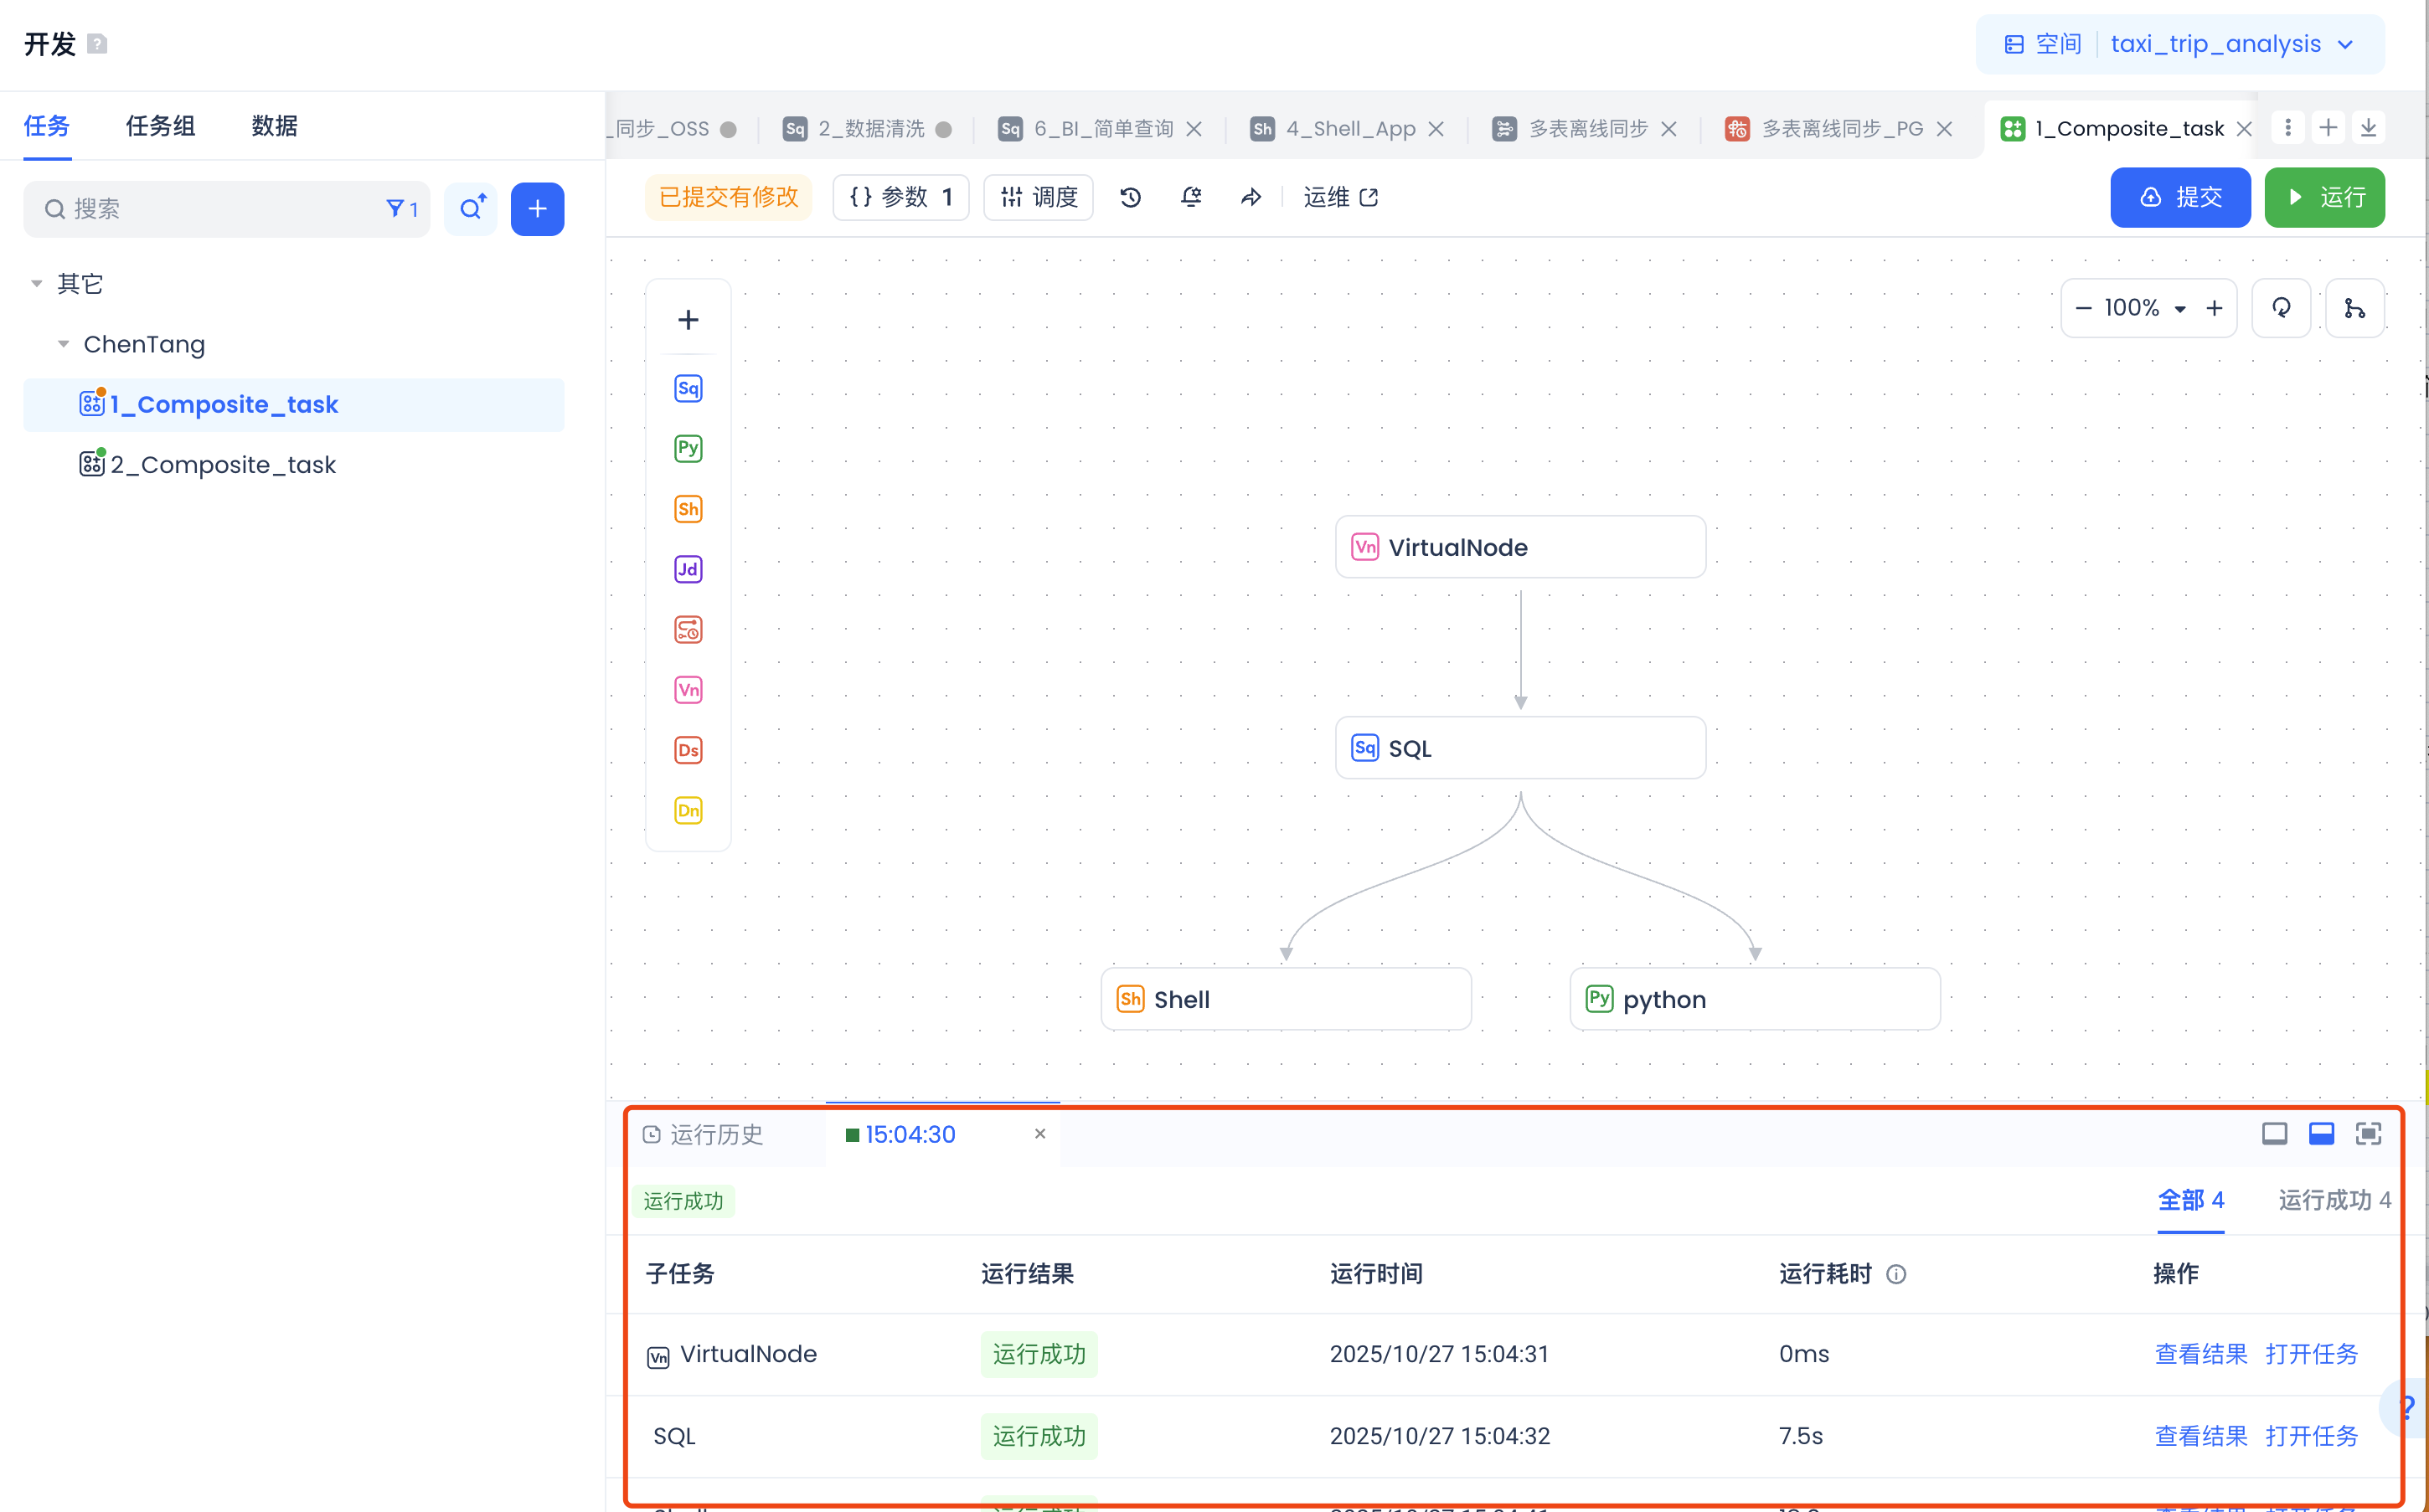This screenshot has width=2429, height=1512.
Task: Open the taxi_trip_analysis space dropdown
Action: [x=2230, y=44]
